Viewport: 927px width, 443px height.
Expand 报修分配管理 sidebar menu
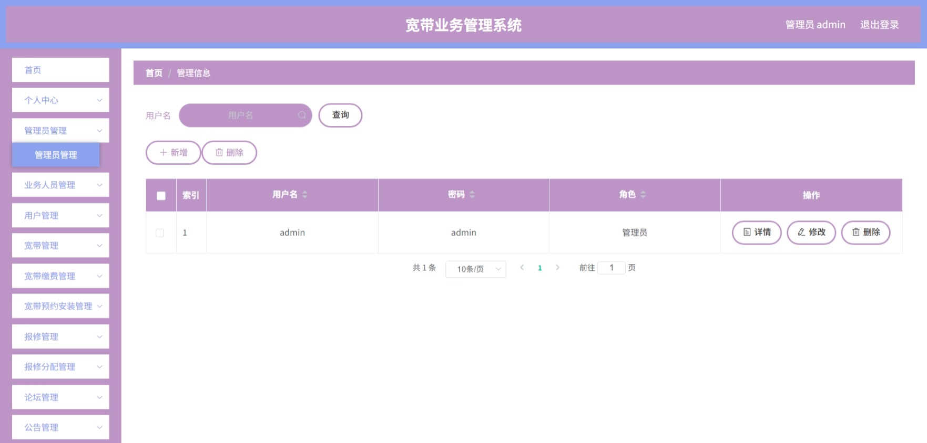pyautogui.click(x=60, y=366)
